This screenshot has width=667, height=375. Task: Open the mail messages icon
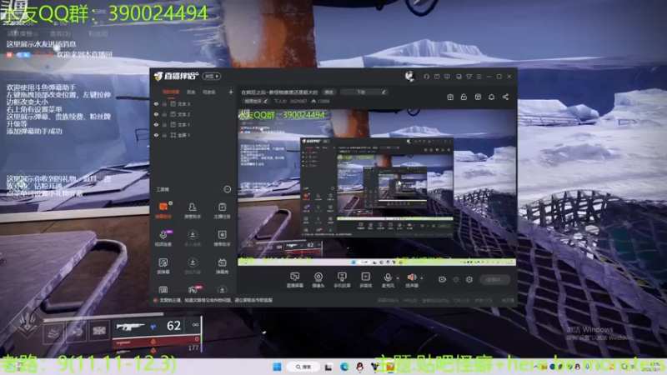click(437, 77)
